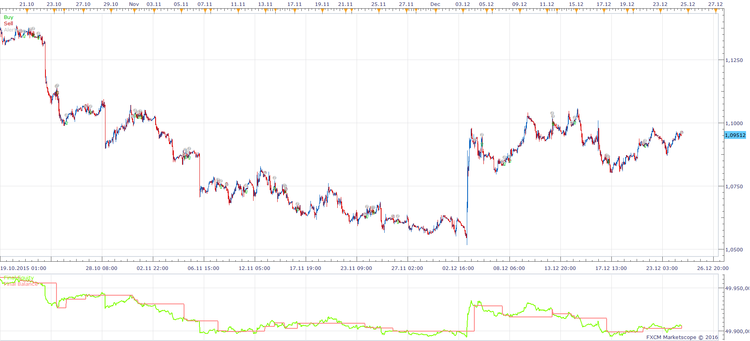
Task: Click the 49.950 equity axis label
Action: coord(737,288)
